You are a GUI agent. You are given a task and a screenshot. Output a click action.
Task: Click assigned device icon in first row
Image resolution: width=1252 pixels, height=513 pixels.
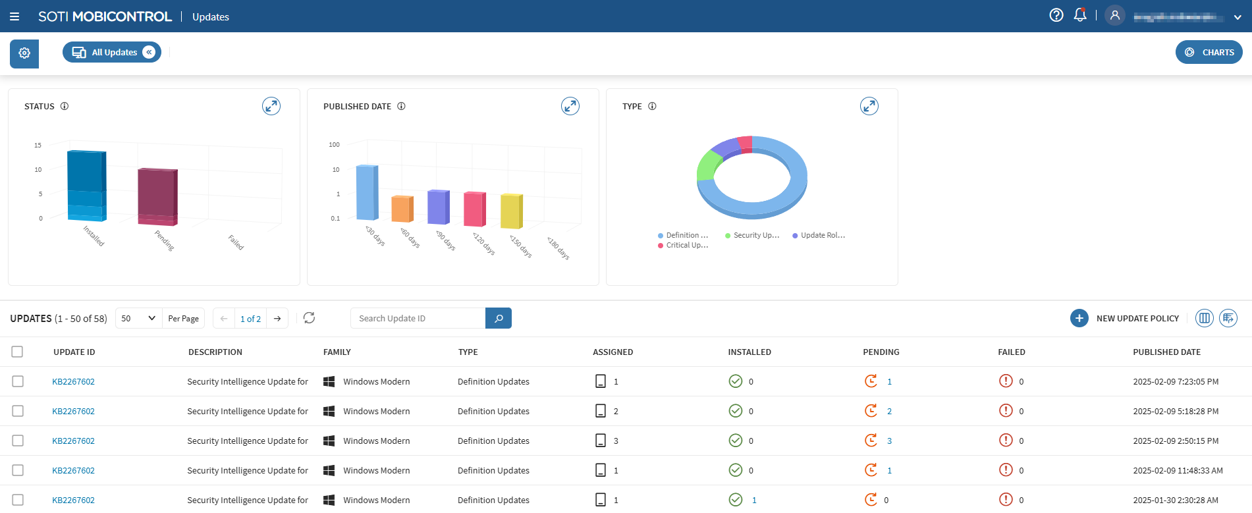(x=601, y=381)
